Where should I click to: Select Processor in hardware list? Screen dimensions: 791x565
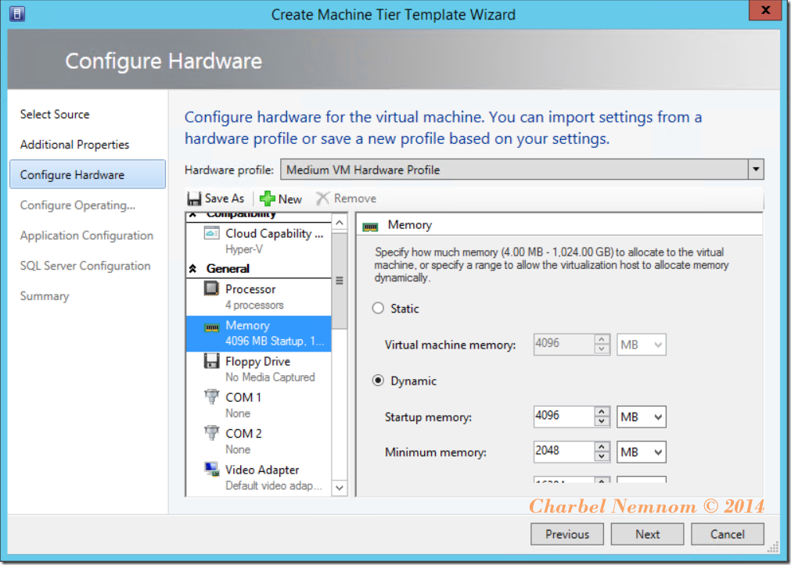tap(259, 298)
